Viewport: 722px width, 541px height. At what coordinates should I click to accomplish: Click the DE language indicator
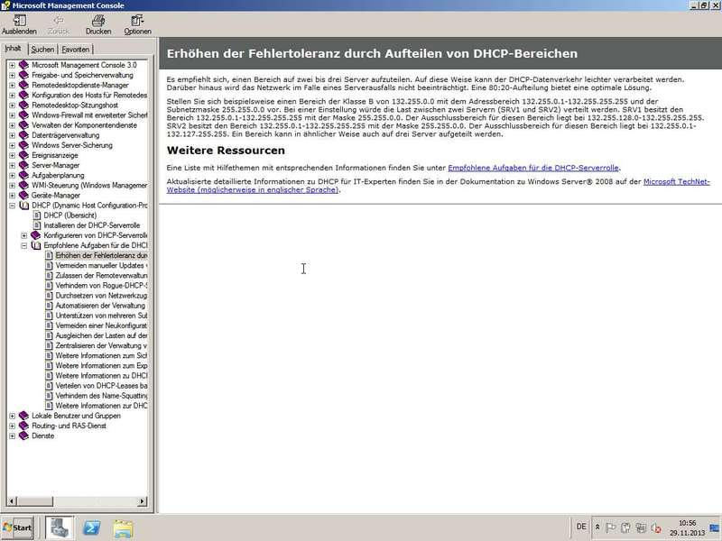(x=581, y=527)
